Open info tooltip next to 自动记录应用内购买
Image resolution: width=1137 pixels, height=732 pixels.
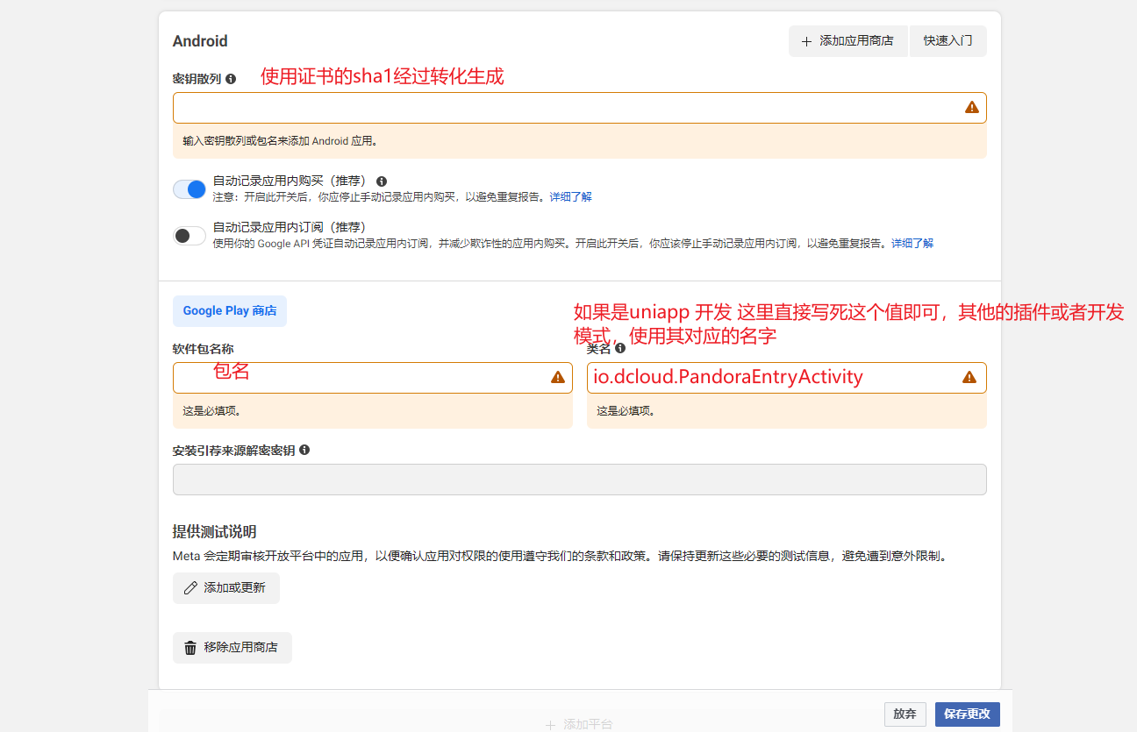pos(381,181)
